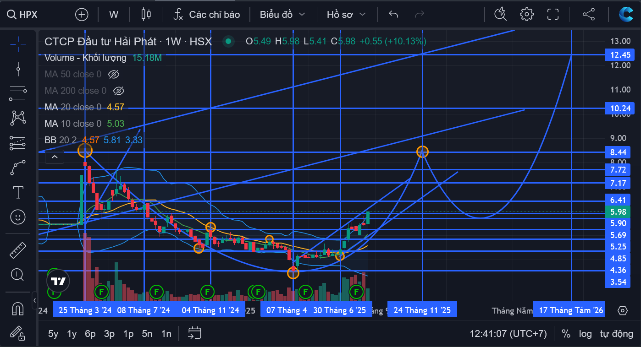Select the Volume - Khối lượng legend
Viewport: 641px width, 347px height.
click(x=85, y=58)
